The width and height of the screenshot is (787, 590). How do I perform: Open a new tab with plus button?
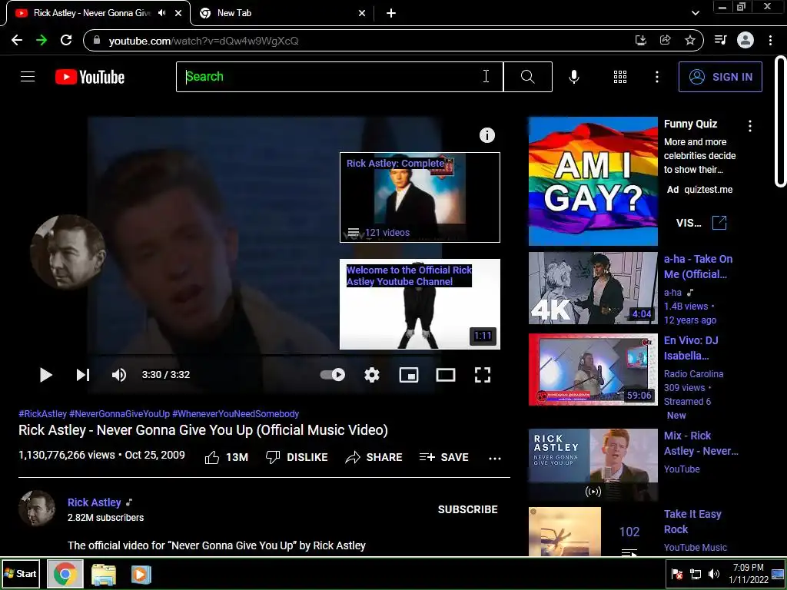coord(391,13)
